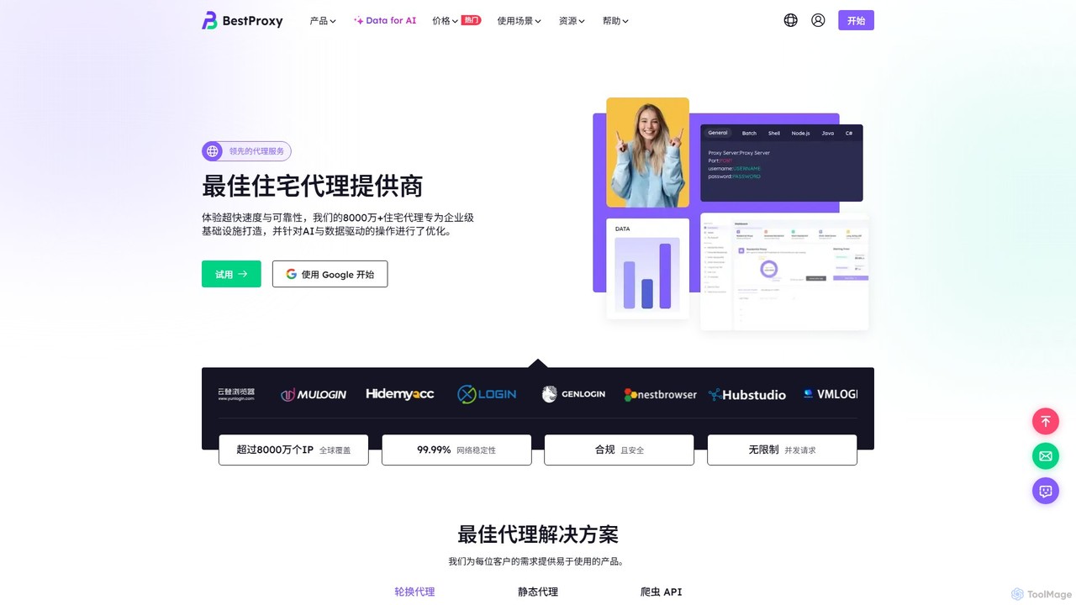Expand the 使用场景 dropdown menu
This screenshot has height=605, width=1076.
pos(519,21)
